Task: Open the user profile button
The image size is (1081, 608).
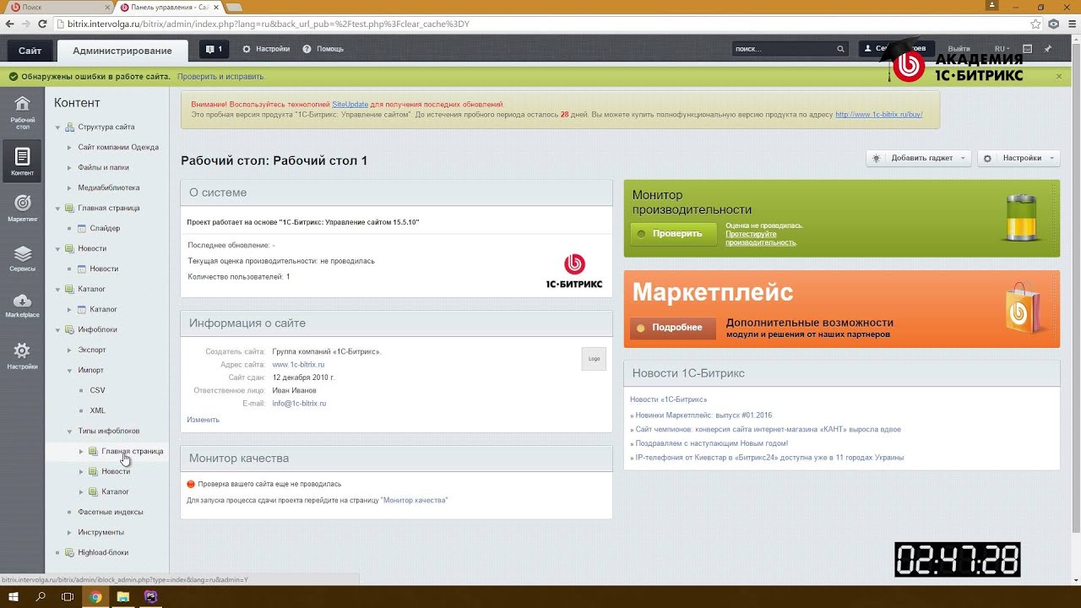Action: (x=898, y=49)
